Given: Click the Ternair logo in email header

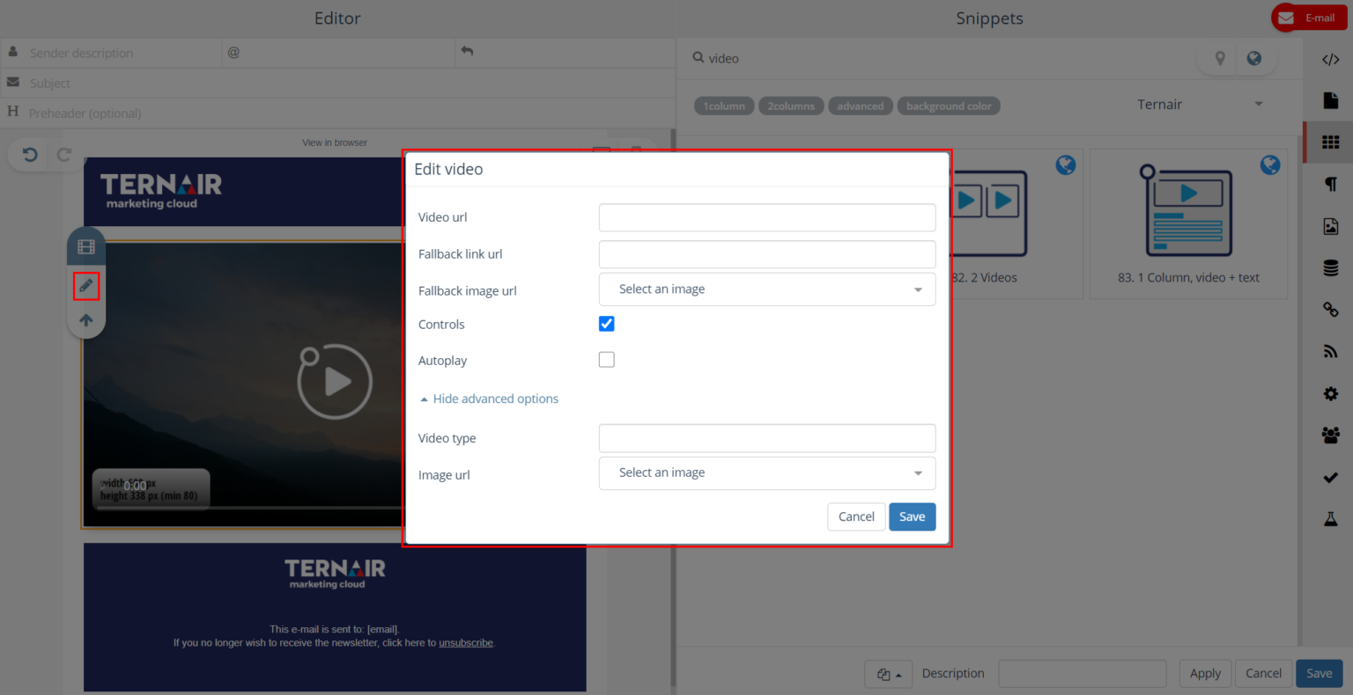Looking at the screenshot, I should click(x=161, y=191).
